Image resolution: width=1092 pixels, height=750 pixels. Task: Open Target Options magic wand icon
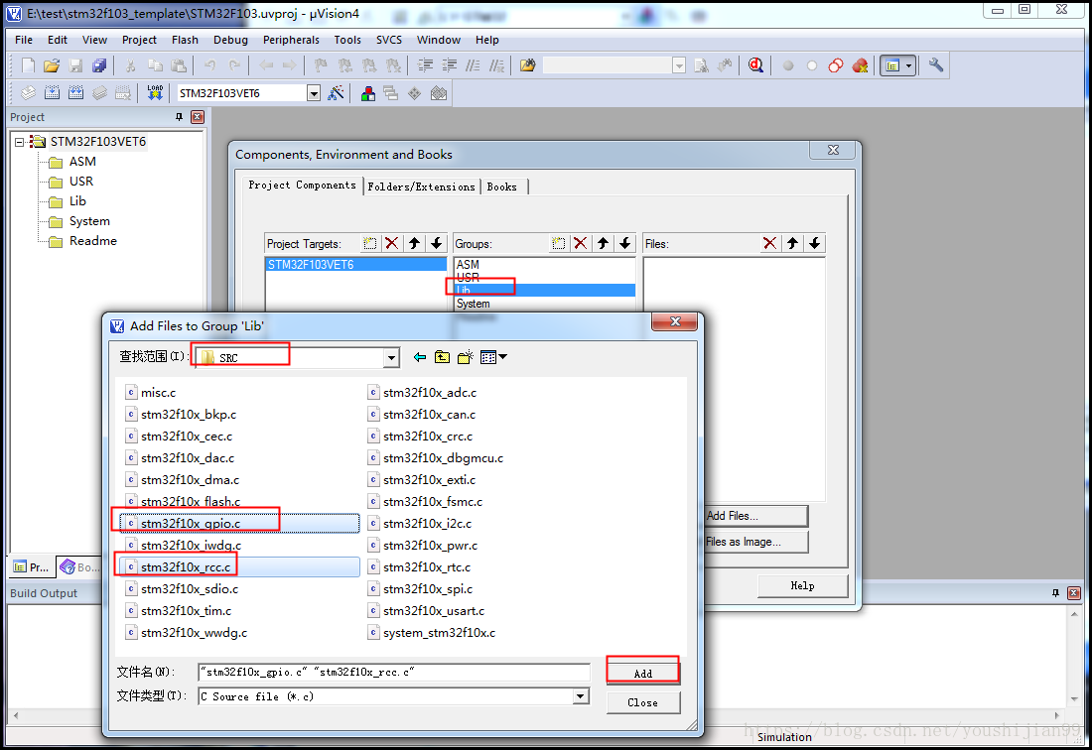336,92
